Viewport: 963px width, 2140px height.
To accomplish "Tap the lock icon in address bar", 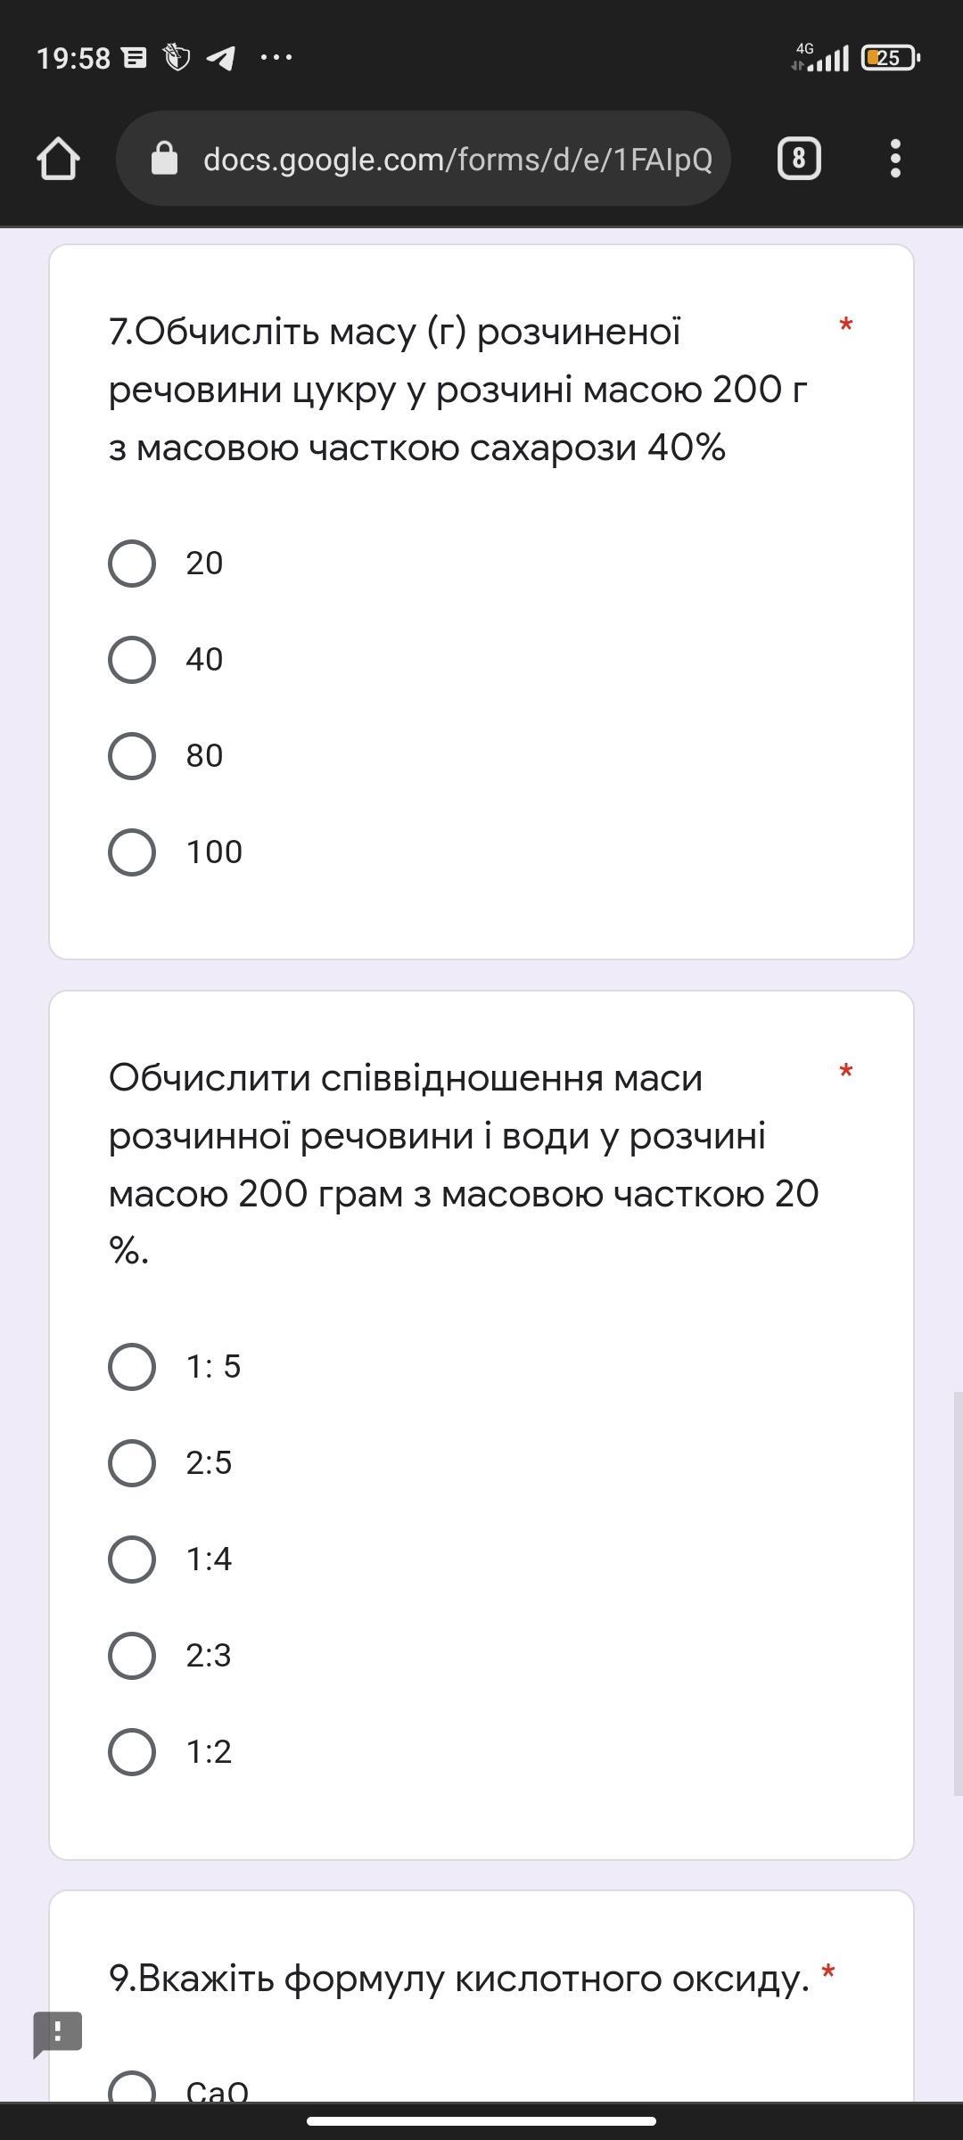I will (164, 159).
